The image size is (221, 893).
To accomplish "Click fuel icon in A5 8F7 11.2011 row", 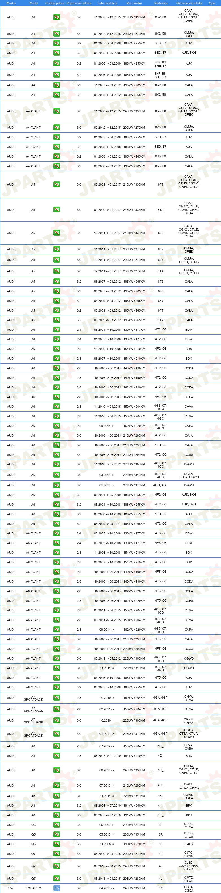I will coord(57,249).
